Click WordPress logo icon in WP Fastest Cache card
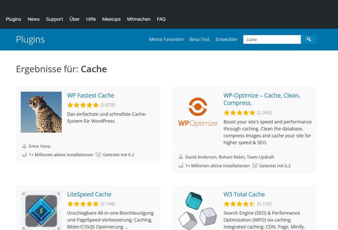Screen dimensions: 338x230 tap(98, 155)
